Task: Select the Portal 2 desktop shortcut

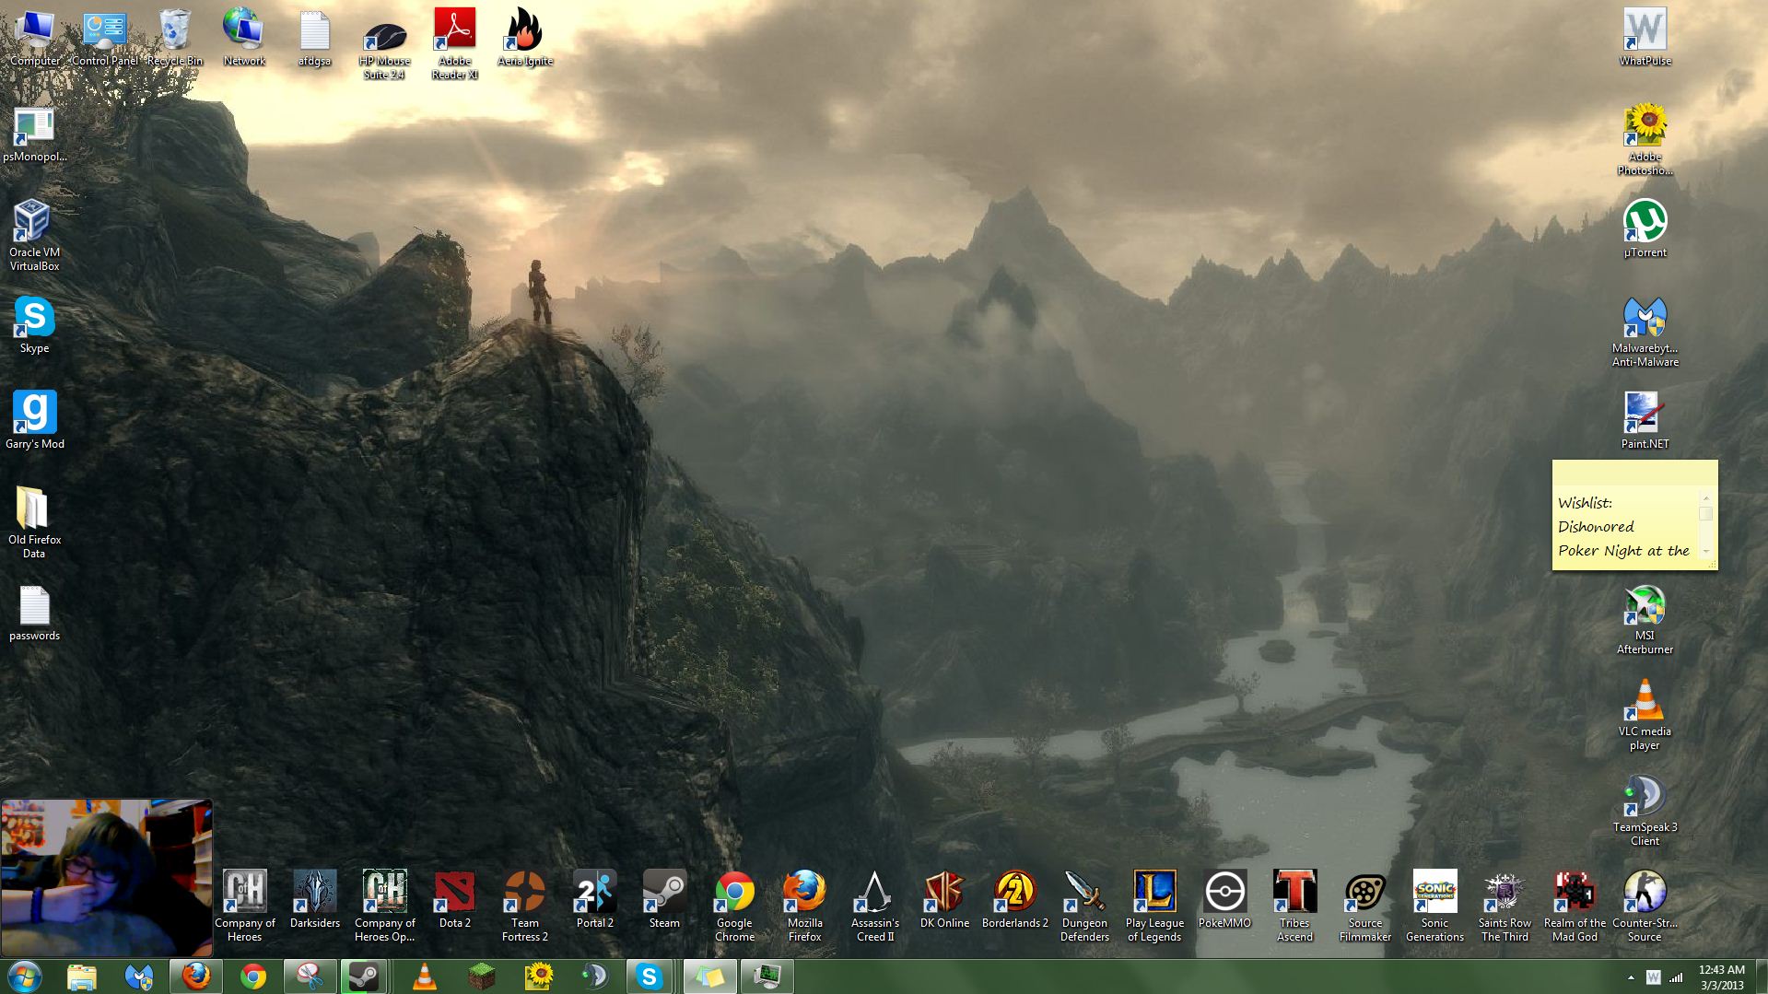Action: tap(594, 894)
